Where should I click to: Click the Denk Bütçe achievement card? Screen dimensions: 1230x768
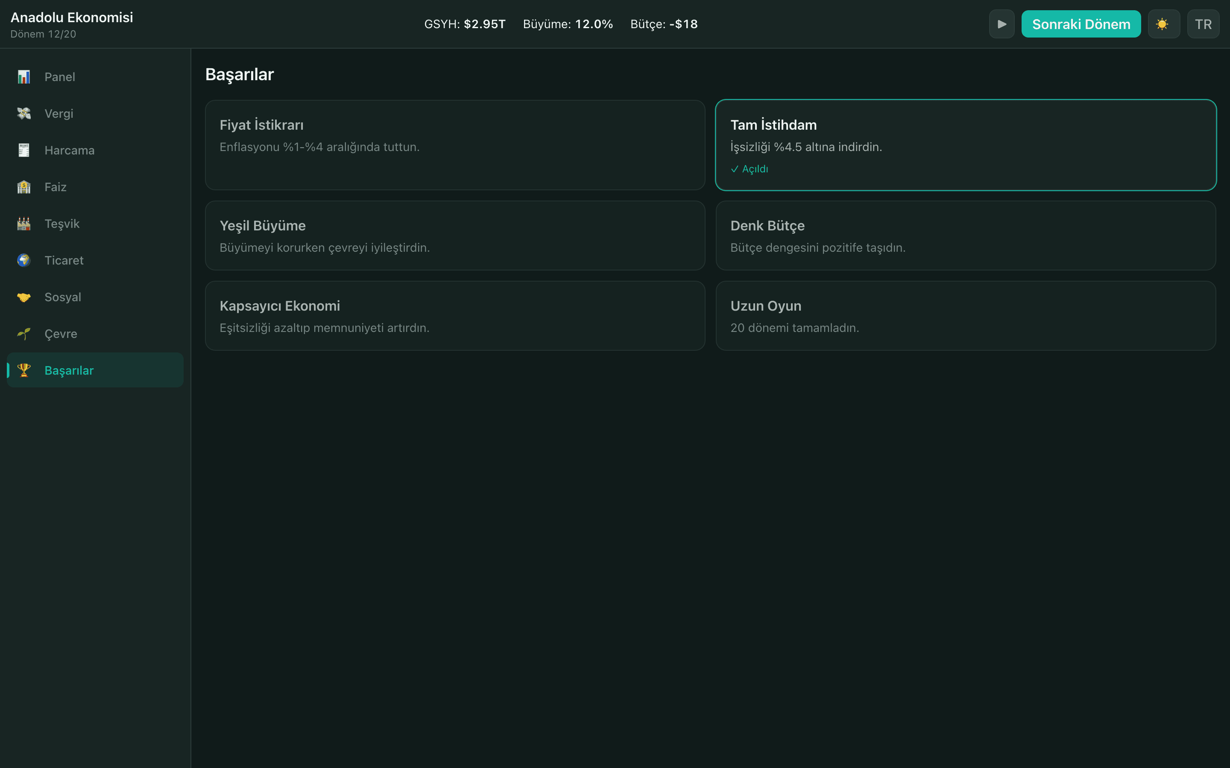pyautogui.click(x=966, y=236)
